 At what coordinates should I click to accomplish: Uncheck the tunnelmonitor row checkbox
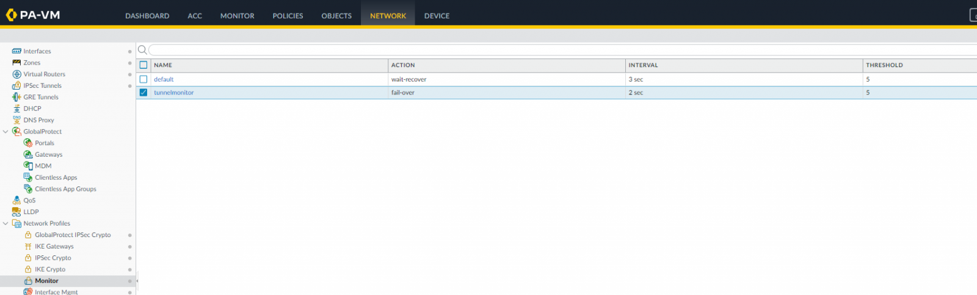point(143,93)
